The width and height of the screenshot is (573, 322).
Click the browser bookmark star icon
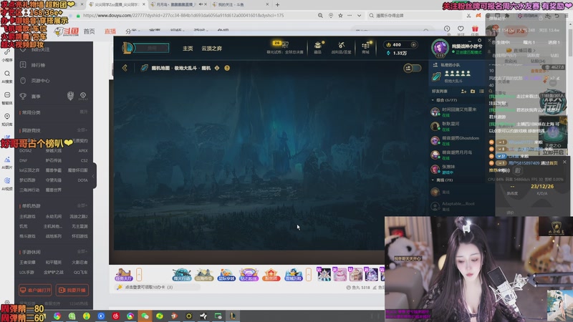(340, 15)
